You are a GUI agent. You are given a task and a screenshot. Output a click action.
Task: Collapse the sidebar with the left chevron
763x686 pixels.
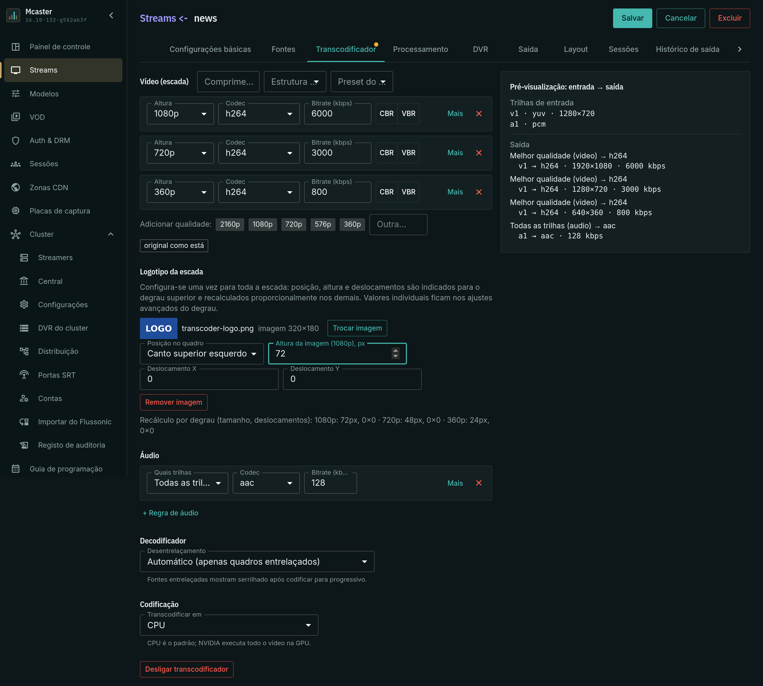point(111,15)
